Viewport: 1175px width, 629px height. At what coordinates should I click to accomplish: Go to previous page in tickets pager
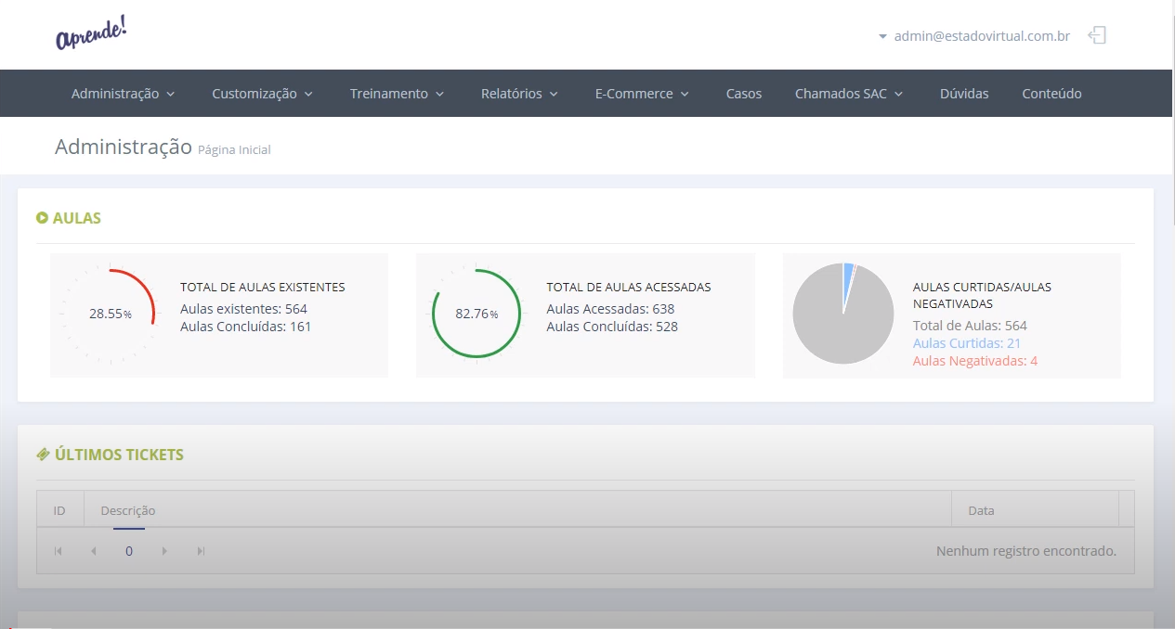tap(93, 551)
